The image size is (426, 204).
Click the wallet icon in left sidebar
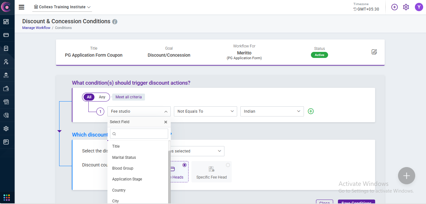pyautogui.click(x=6, y=89)
